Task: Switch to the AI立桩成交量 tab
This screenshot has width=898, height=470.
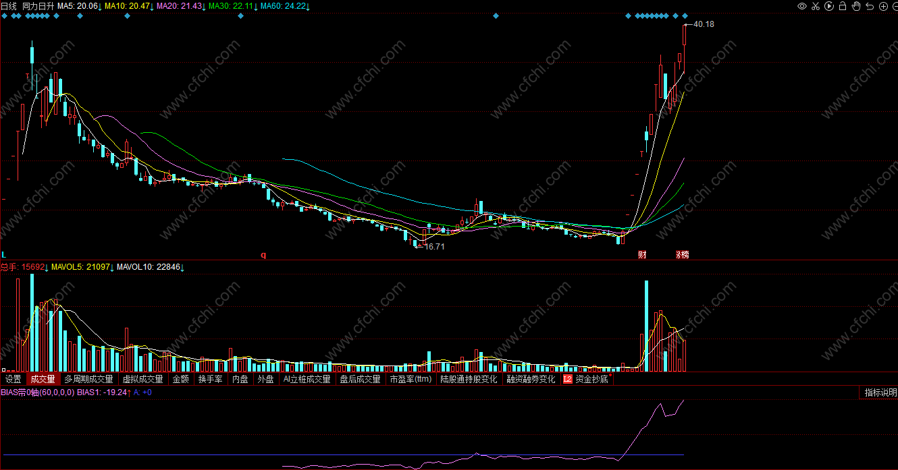Action: [x=307, y=379]
